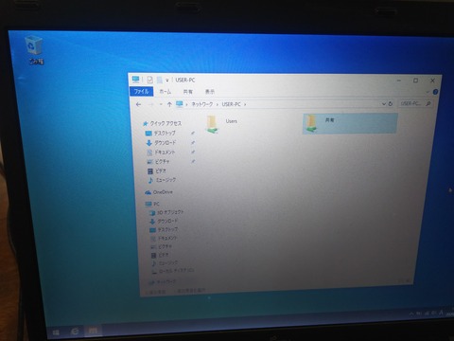Click USER-PC in the address breadcrumb

[231, 104]
